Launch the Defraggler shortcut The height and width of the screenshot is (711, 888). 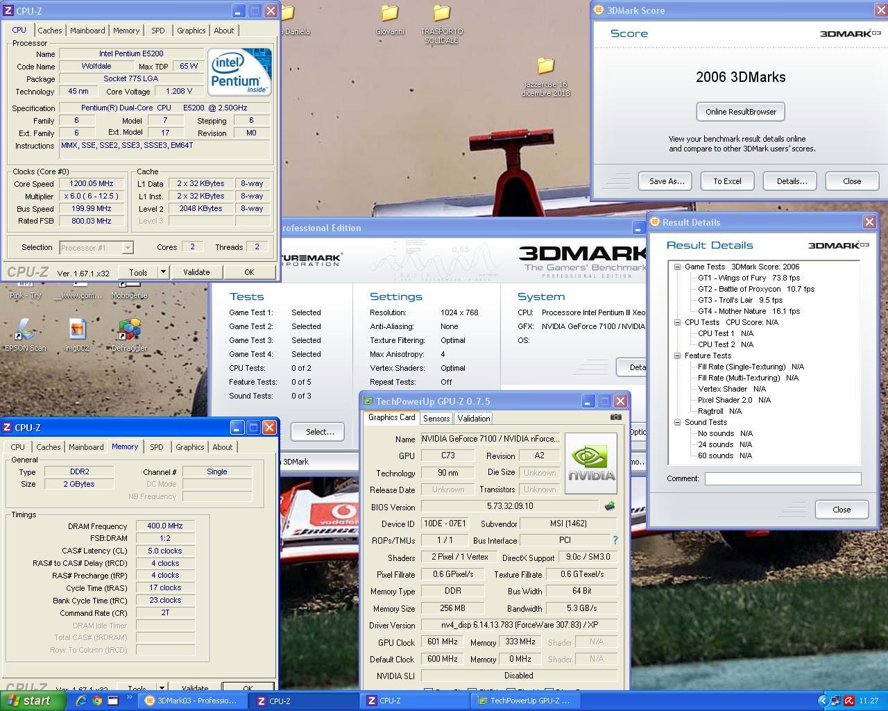(129, 336)
